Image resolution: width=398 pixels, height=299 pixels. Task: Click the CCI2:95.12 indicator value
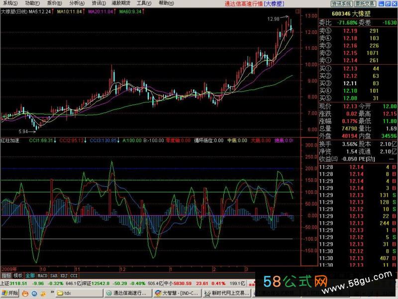[71, 141]
